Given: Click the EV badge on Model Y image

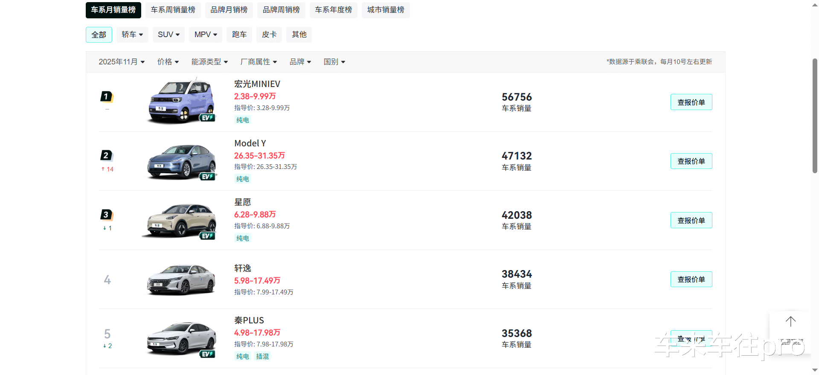Looking at the screenshot, I should pos(207,177).
